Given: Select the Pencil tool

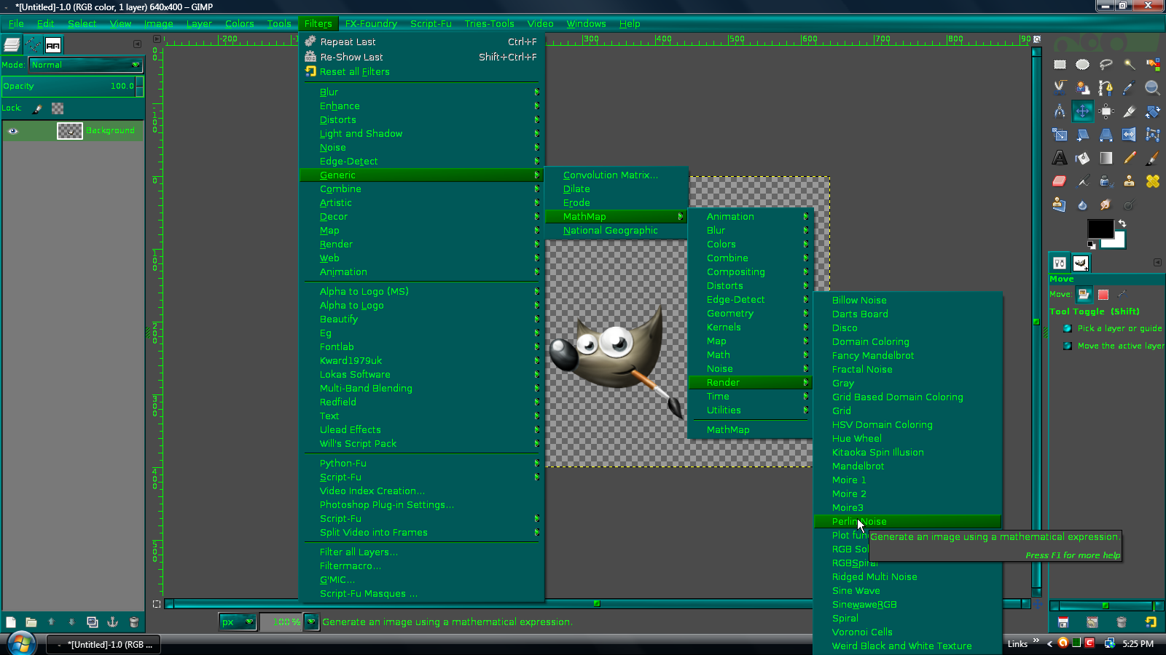Looking at the screenshot, I should point(1130,158).
